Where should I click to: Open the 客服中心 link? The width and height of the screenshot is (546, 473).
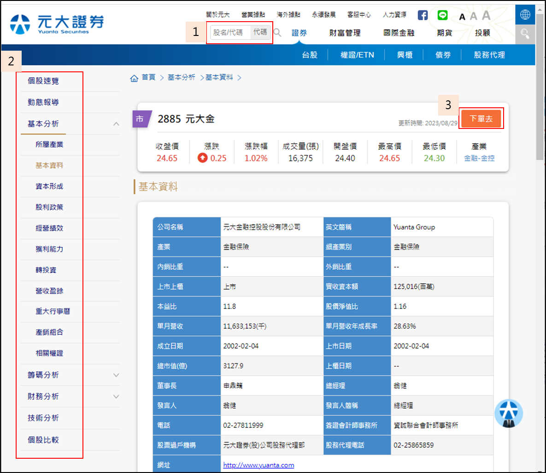(359, 15)
